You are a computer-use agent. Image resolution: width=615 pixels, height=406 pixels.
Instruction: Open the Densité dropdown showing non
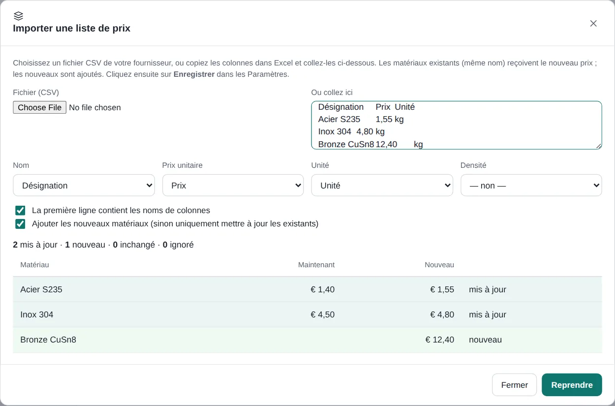click(531, 186)
